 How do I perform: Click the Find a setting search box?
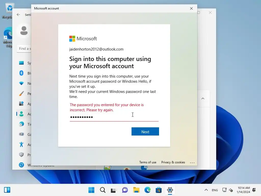click(x=24, y=48)
